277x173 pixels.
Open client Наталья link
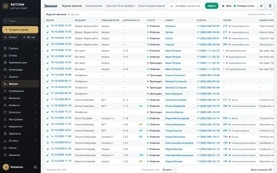[170, 26]
